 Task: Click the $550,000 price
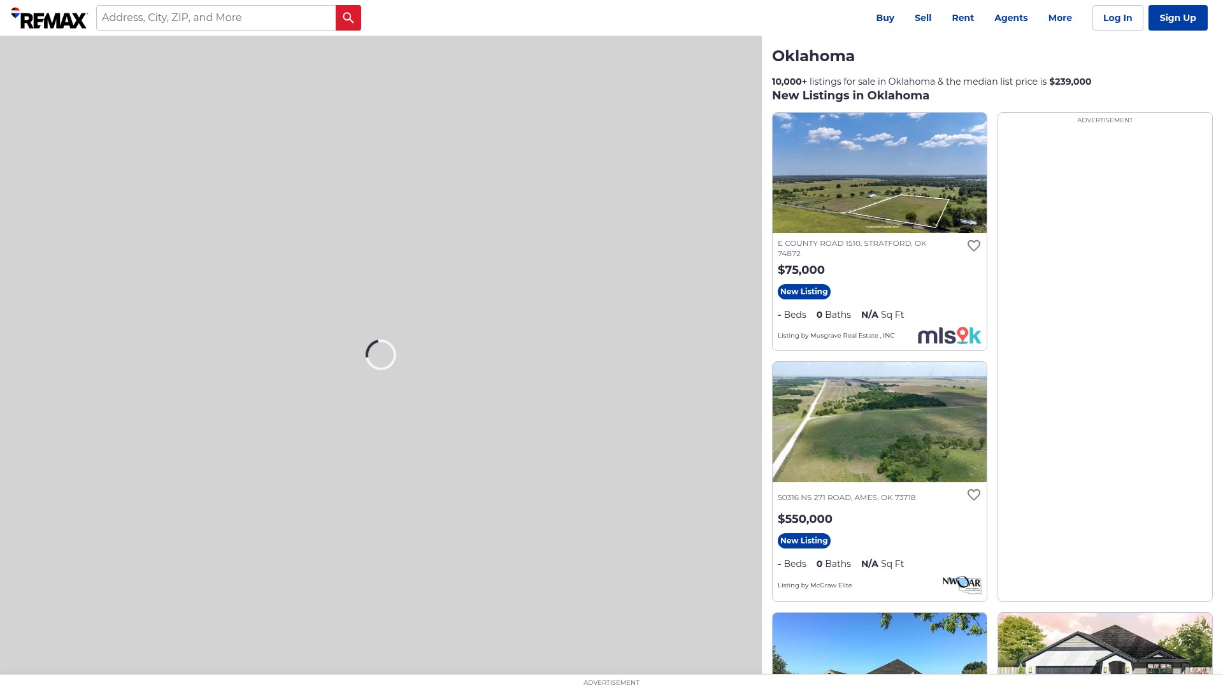coord(805,519)
